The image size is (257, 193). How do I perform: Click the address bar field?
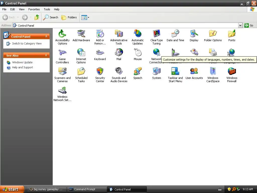[x=125, y=25]
